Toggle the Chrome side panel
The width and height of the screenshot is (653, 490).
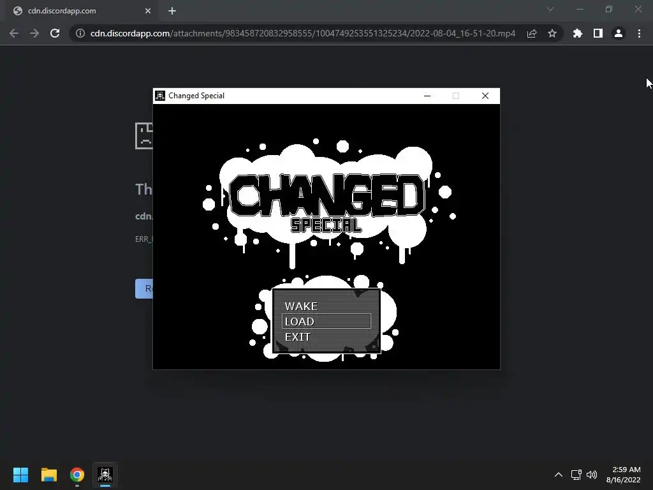coord(598,33)
